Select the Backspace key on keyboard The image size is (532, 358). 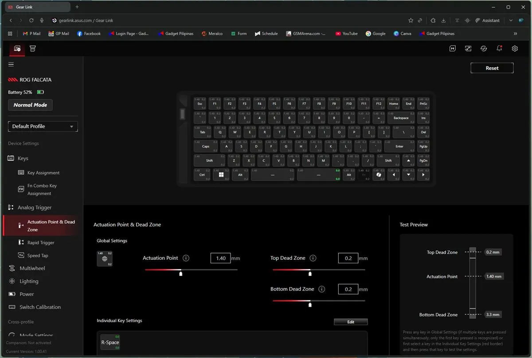pyautogui.click(x=401, y=118)
